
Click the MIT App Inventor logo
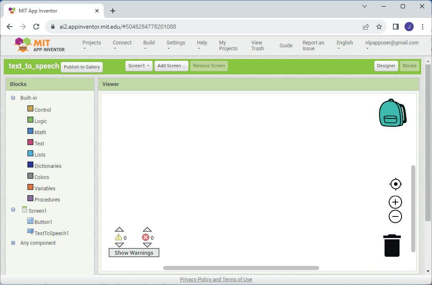pyautogui.click(x=40, y=45)
